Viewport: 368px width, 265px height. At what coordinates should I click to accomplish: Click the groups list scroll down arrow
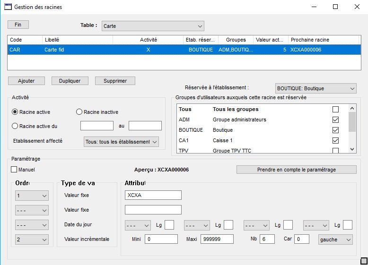(x=352, y=149)
